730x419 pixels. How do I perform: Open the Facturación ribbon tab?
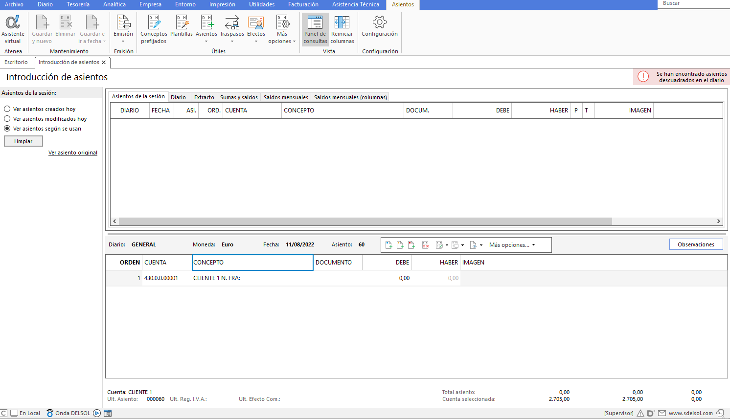coord(303,4)
